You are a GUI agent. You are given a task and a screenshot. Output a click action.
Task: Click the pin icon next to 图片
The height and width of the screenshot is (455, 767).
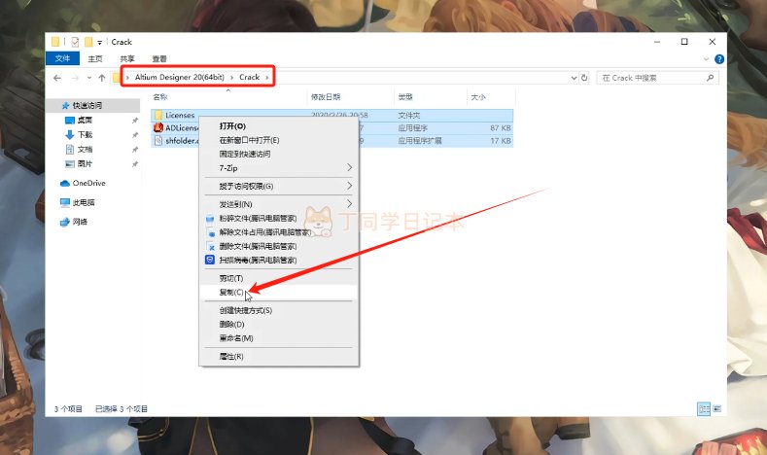pos(134,164)
